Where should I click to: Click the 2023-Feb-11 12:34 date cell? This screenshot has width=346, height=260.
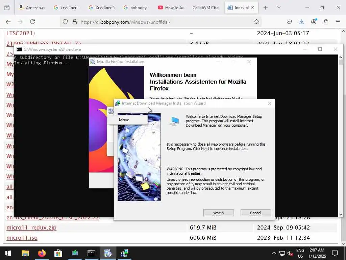(283, 238)
